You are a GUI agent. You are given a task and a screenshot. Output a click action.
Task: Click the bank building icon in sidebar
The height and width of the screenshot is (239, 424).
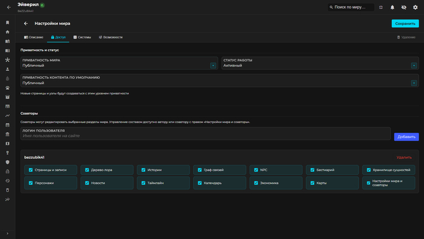coord(7,134)
